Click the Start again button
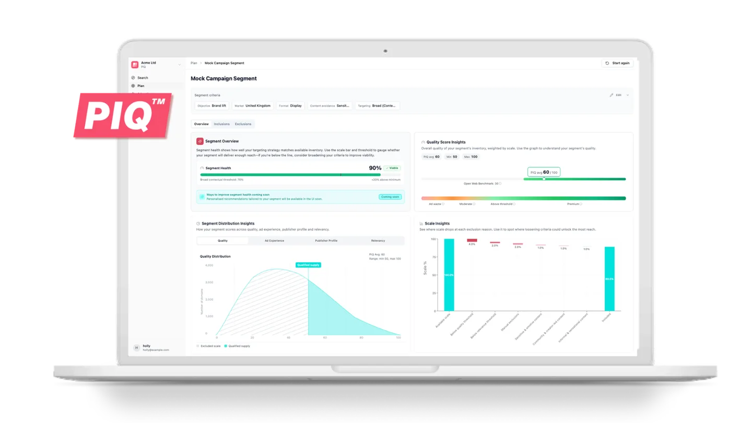 coord(617,63)
